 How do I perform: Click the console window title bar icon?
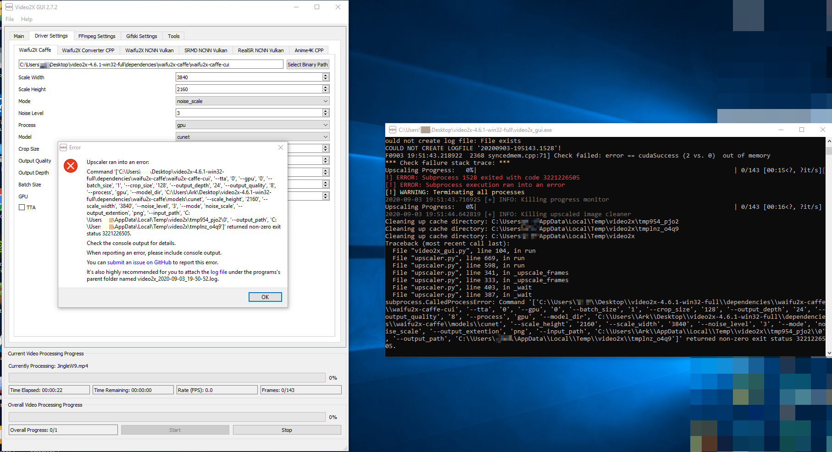point(393,130)
